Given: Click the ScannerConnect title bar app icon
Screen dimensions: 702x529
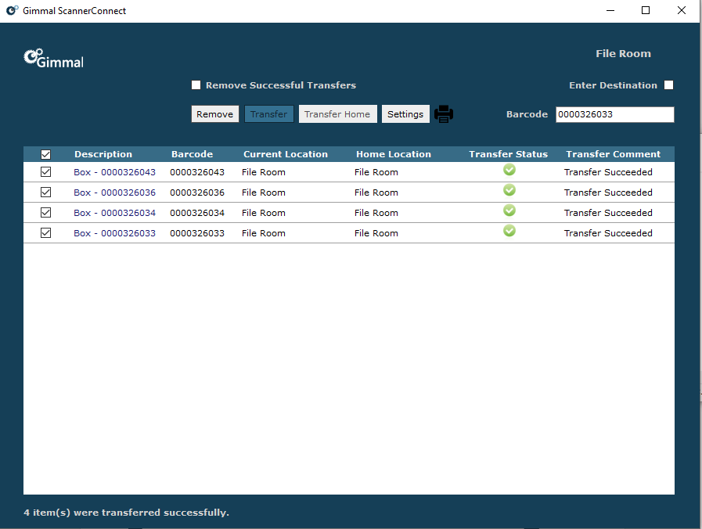Looking at the screenshot, I should [12, 11].
